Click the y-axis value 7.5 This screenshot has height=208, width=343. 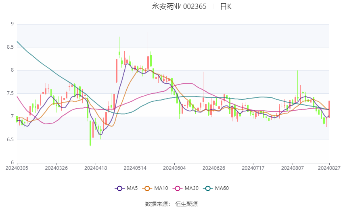coord(10,93)
